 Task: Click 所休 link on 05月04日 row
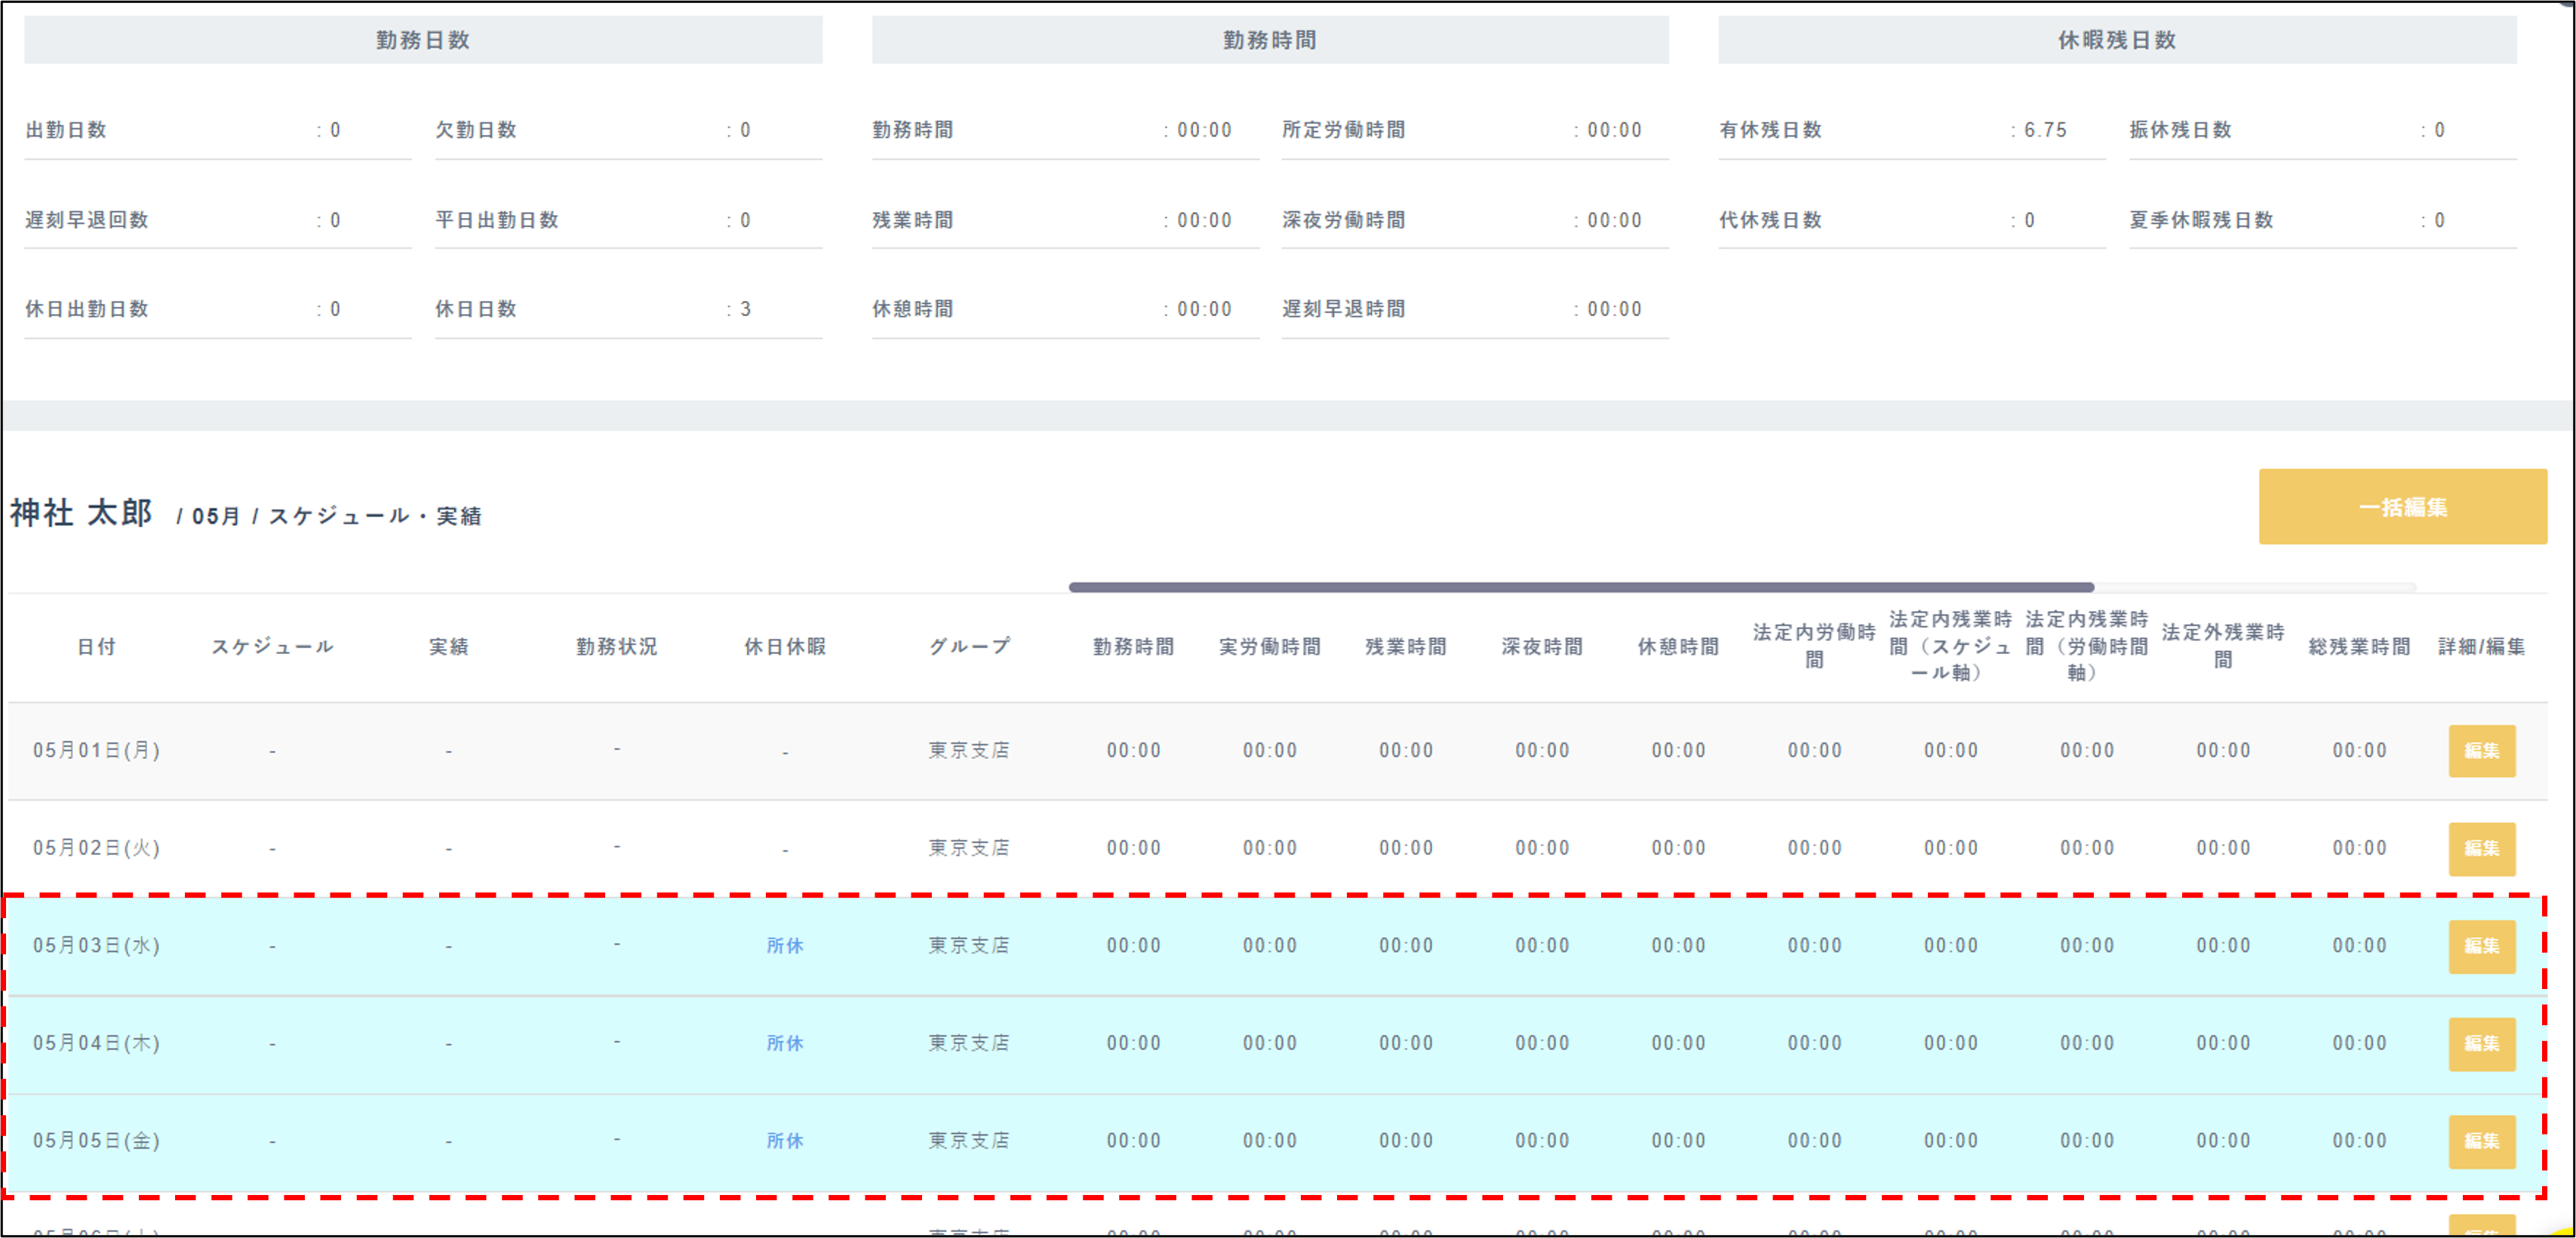785,1043
